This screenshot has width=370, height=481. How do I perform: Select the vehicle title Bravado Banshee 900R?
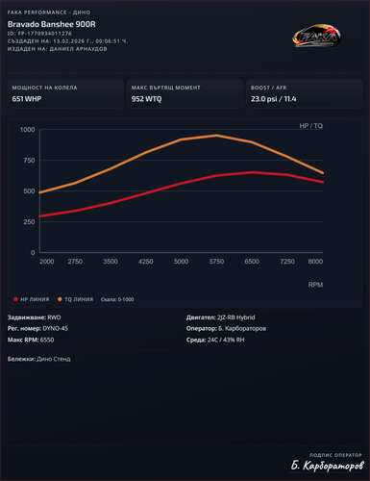[52, 24]
